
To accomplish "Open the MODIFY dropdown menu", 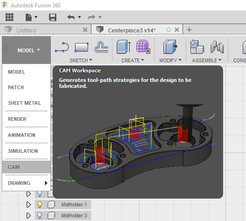I will tap(170, 60).
